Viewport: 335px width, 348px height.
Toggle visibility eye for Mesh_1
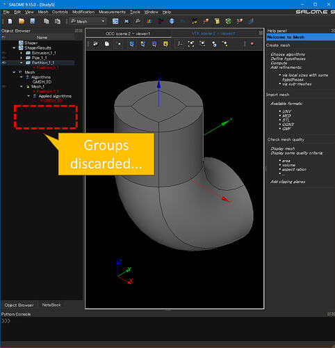[4, 86]
